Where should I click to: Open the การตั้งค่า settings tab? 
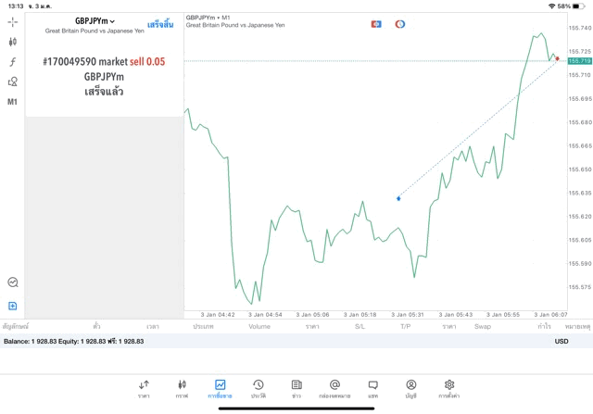449,388
